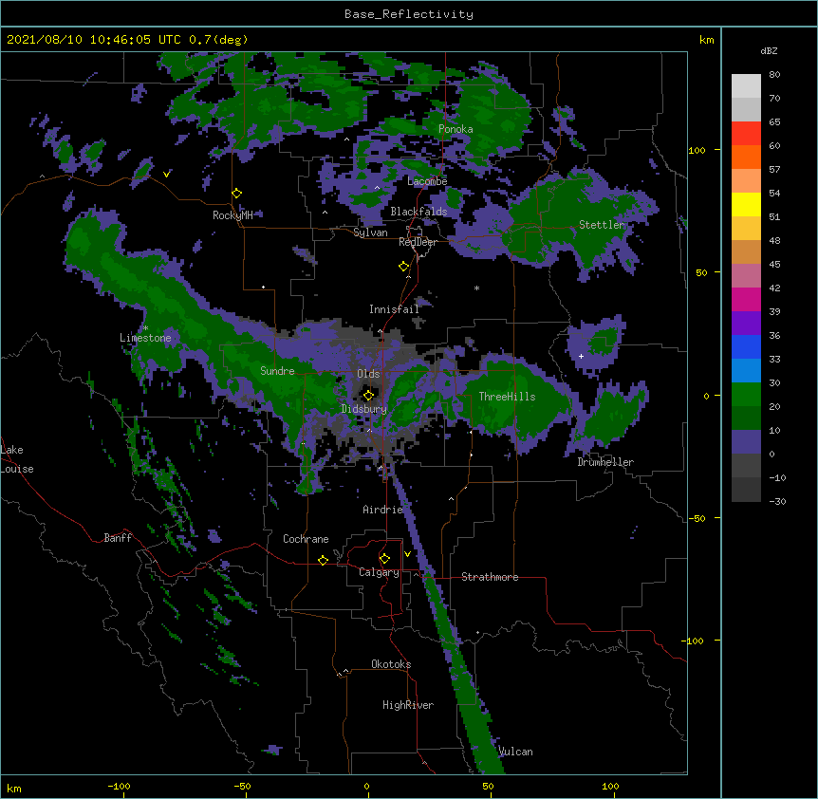Click the yellow diamond marker south of RedDeer
The image size is (818, 799).
pos(403,267)
